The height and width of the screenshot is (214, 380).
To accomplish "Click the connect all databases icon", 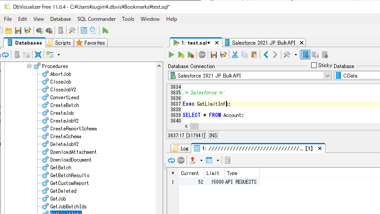I will [x=39, y=31].
